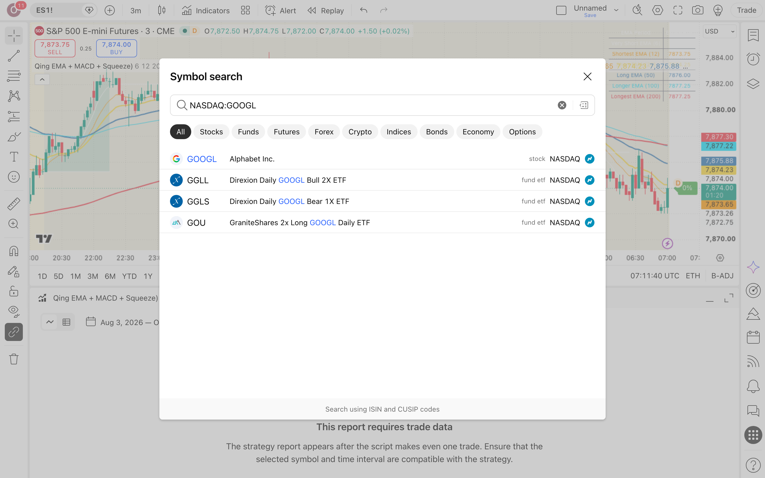Filter results by Stocks tab
The height and width of the screenshot is (478, 765).
coord(211,132)
